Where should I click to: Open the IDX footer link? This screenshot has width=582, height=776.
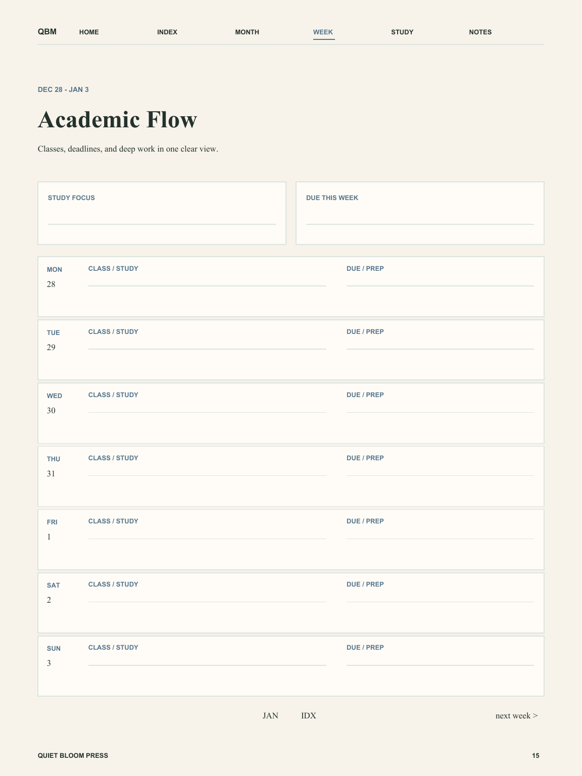(x=309, y=715)
